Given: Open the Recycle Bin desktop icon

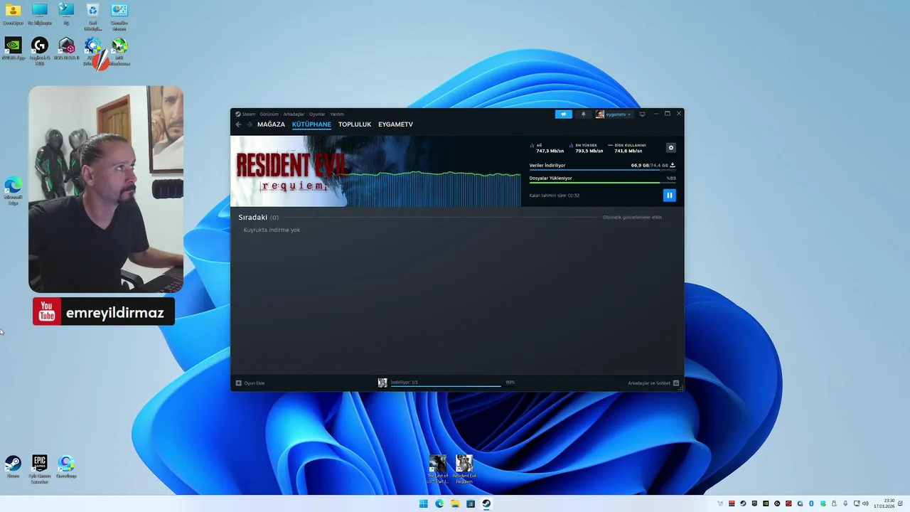Looking at the screenshot, I should pos(92,16).
